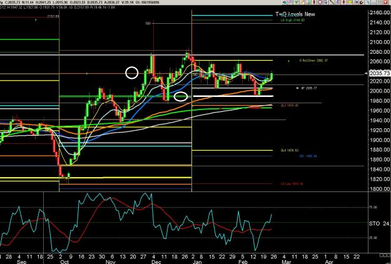The image size is (391, 264).
Task: Click the red icon at toolbar end
Action: pyautogui.click(x=385, y=2)
